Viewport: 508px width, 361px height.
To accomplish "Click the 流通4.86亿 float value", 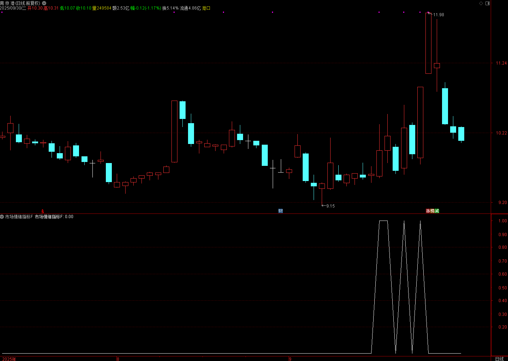I will coord(190,8).
